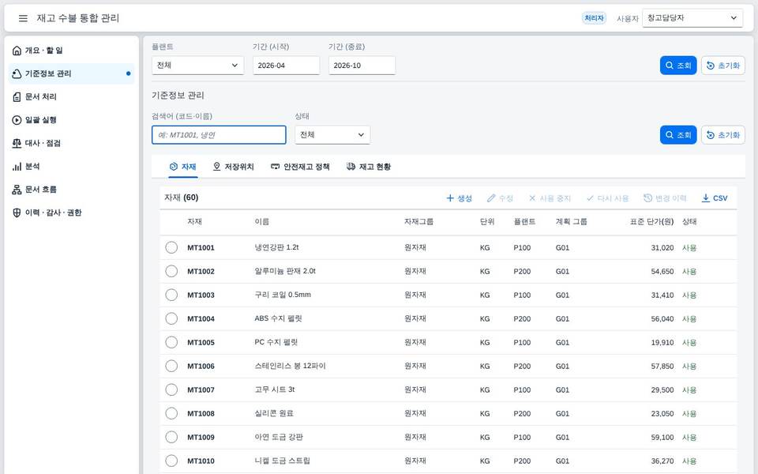Click the checkmark icon for 다시 사용

tap(590, 197)
